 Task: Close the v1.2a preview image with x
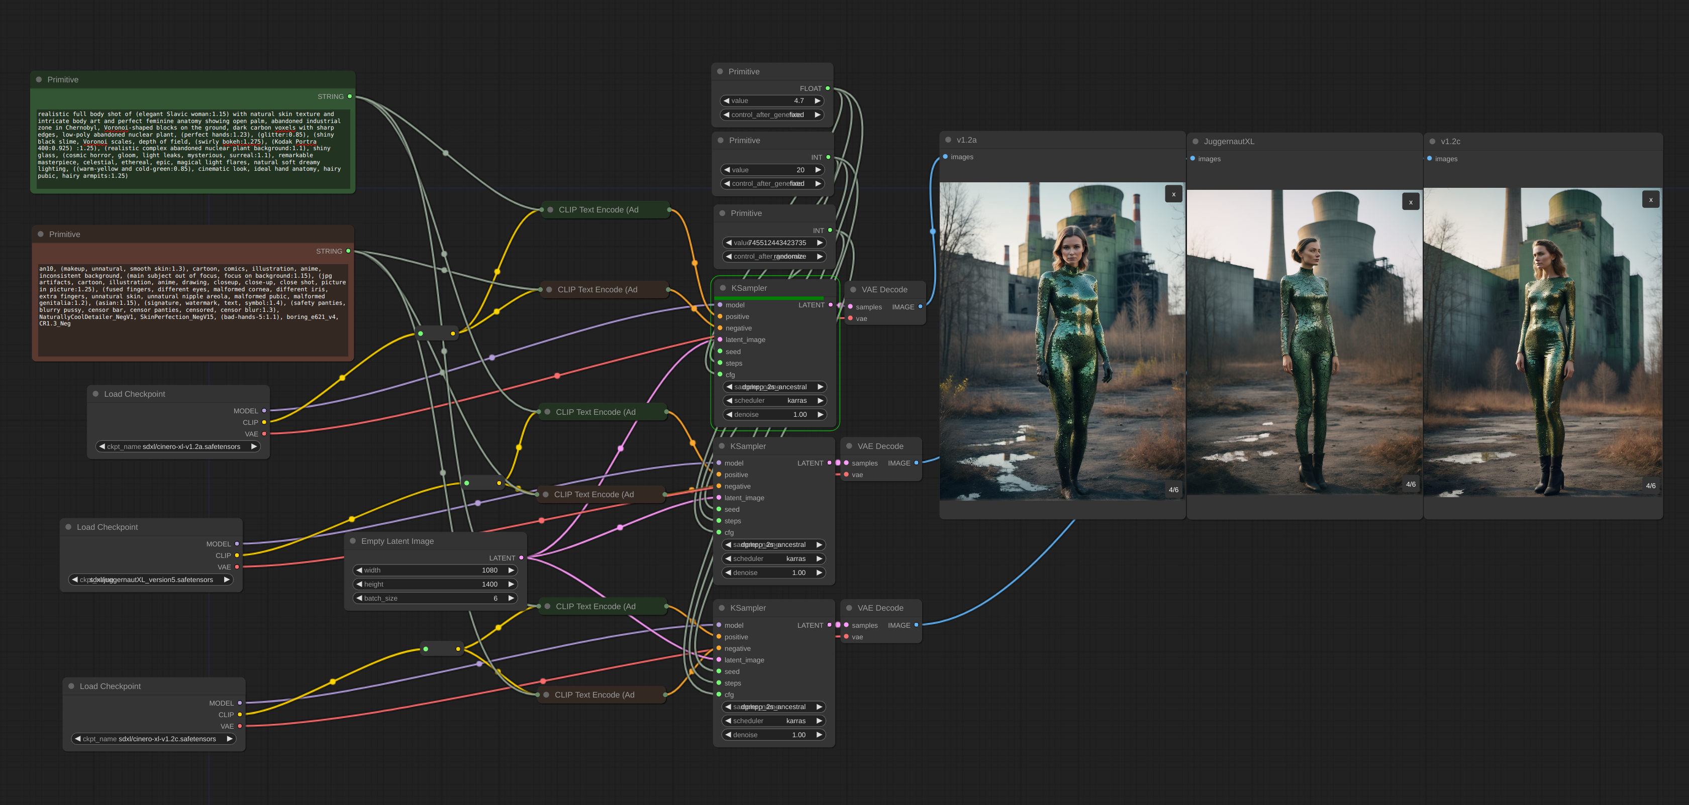(x=1173, y=194)
